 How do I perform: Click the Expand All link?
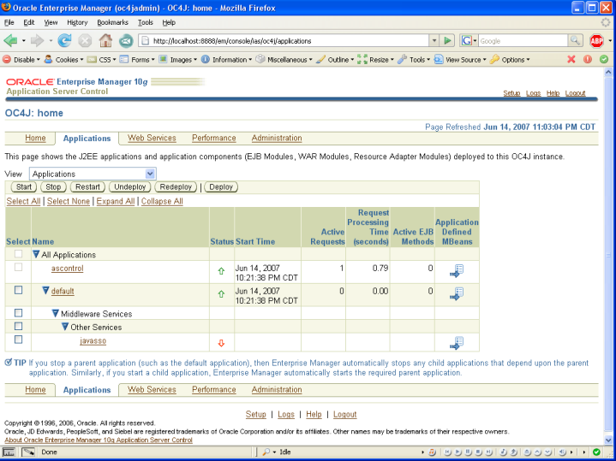point(116,201)
